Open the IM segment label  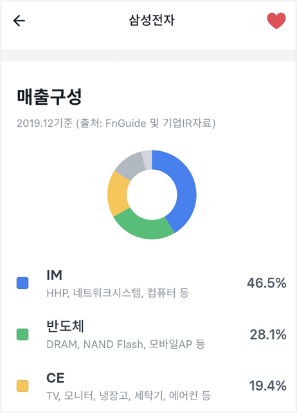click(55, 275)
